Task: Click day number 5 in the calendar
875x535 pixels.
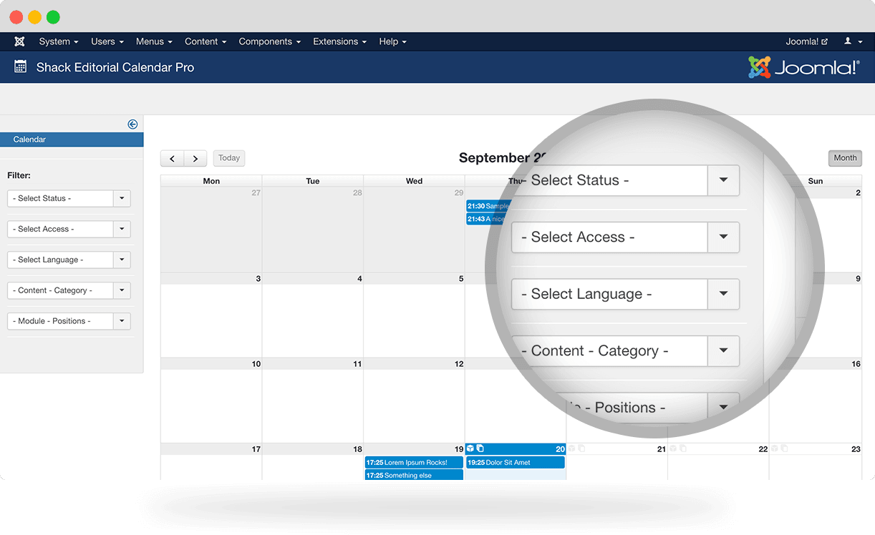Action: [461, 278]
